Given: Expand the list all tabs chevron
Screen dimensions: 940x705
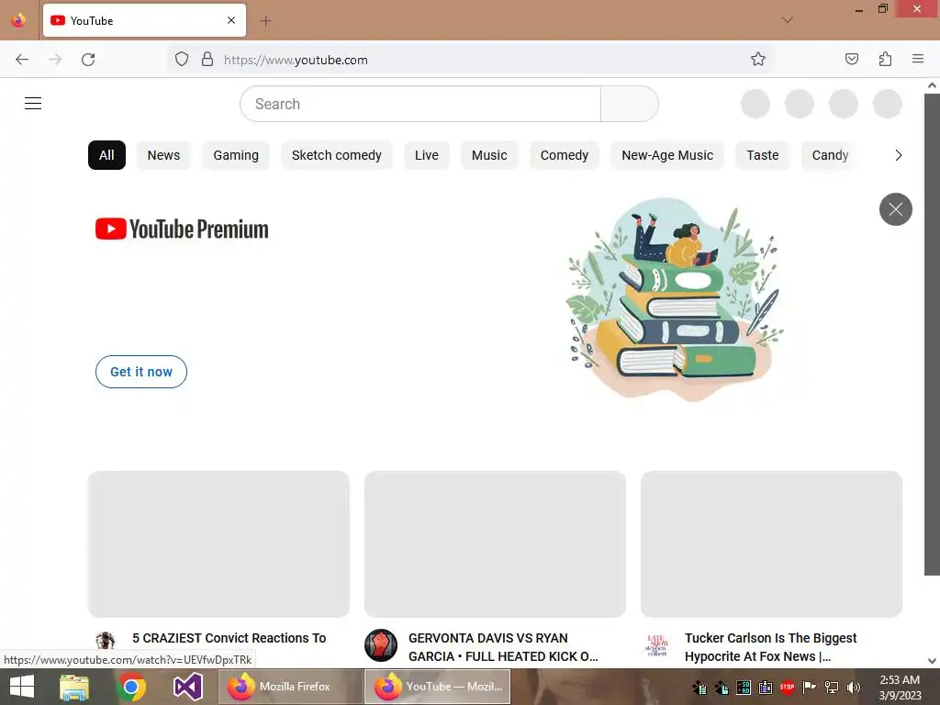Looking at the screenshot, I should tap(787, 20).
